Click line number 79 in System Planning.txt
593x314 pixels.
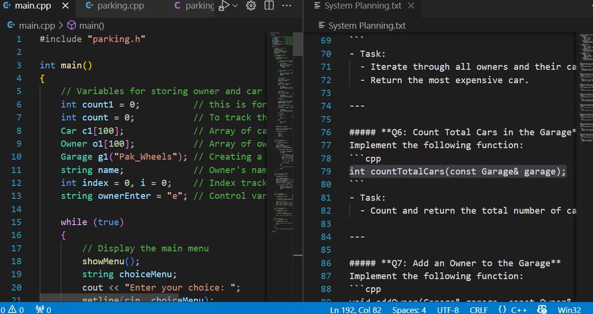(x=326, y=171)
